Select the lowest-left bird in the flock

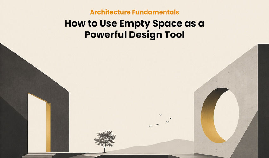point(150,126)
